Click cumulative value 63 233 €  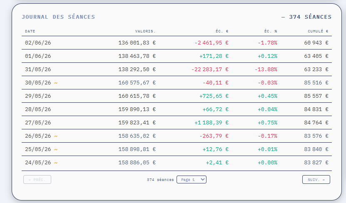coord(316,69)
